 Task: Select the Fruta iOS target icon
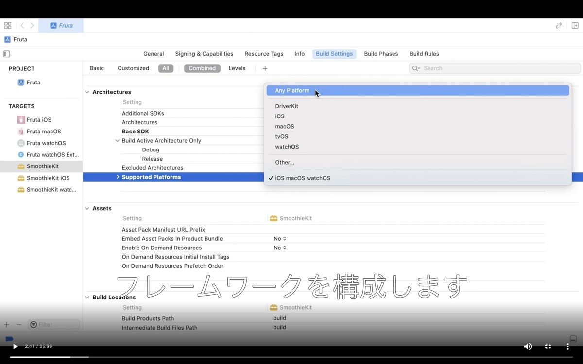21,120
